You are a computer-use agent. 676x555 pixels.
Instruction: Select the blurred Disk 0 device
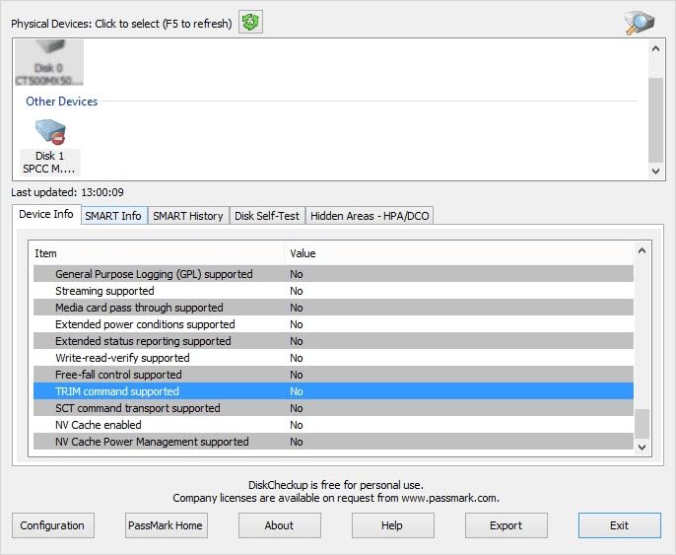48,62
